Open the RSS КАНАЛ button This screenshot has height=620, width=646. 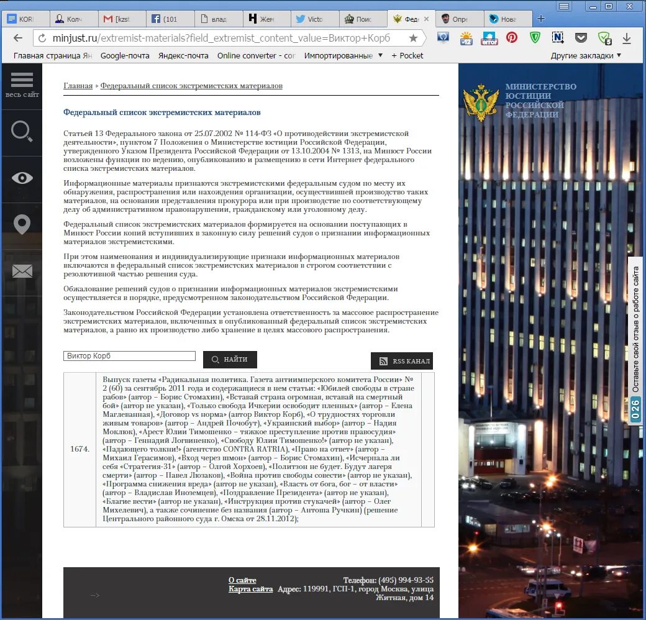[x=402, y=361]
